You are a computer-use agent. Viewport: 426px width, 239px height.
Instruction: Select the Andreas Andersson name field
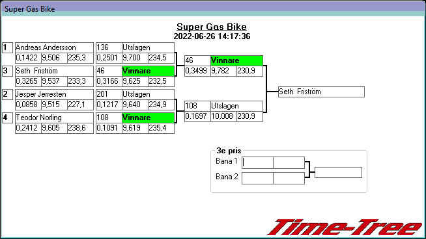54,47
